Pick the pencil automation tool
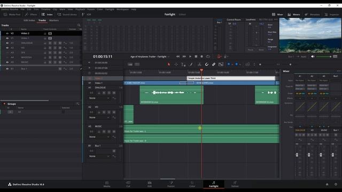Image resolution: width=342 pixels, height=192 pixels. coord(191,65)
